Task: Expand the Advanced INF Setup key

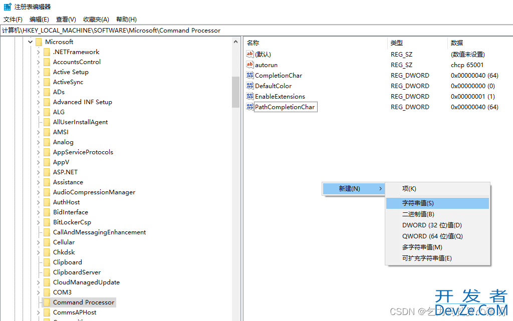Action: pyautogui.click(x=38, y=102)
